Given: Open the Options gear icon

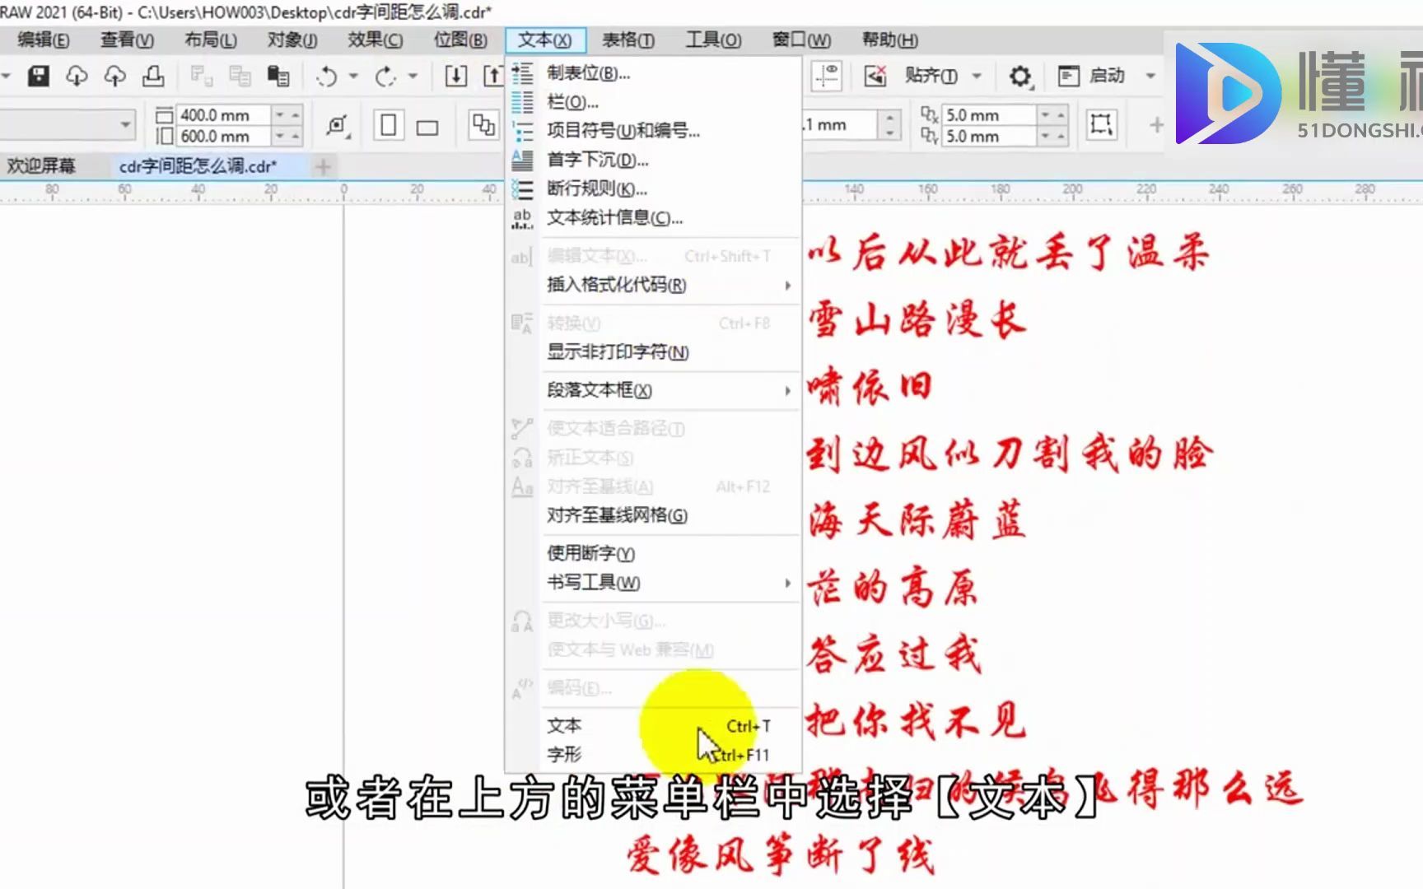Looking at the screenshot, I should (x=1021, y=77).
